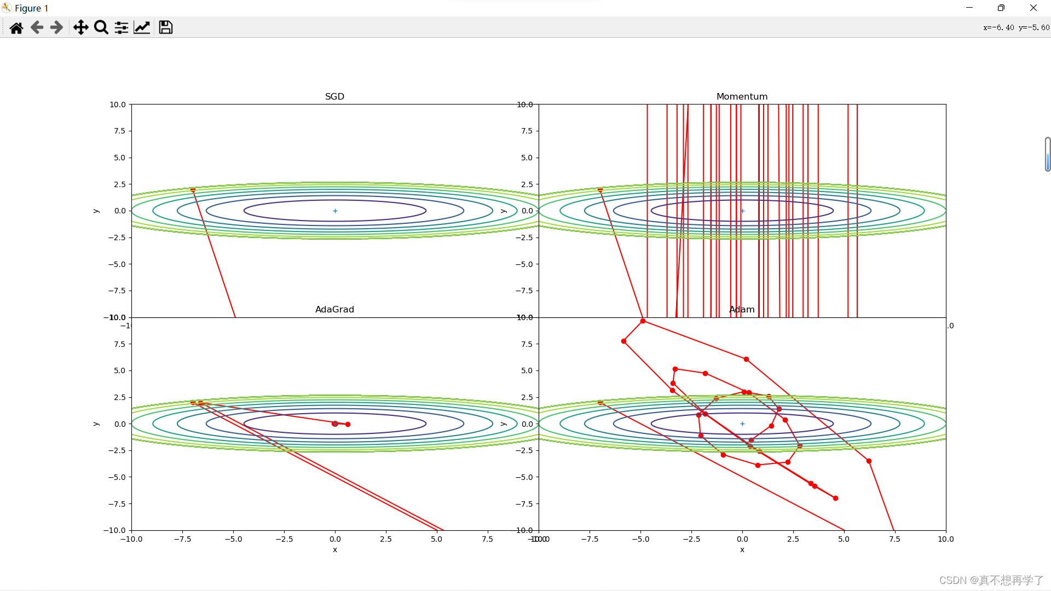Minimize the Figure 1 window
The height and width of the screenshot is (591, 1051).
pyautogui.click(x=969, y=8)
